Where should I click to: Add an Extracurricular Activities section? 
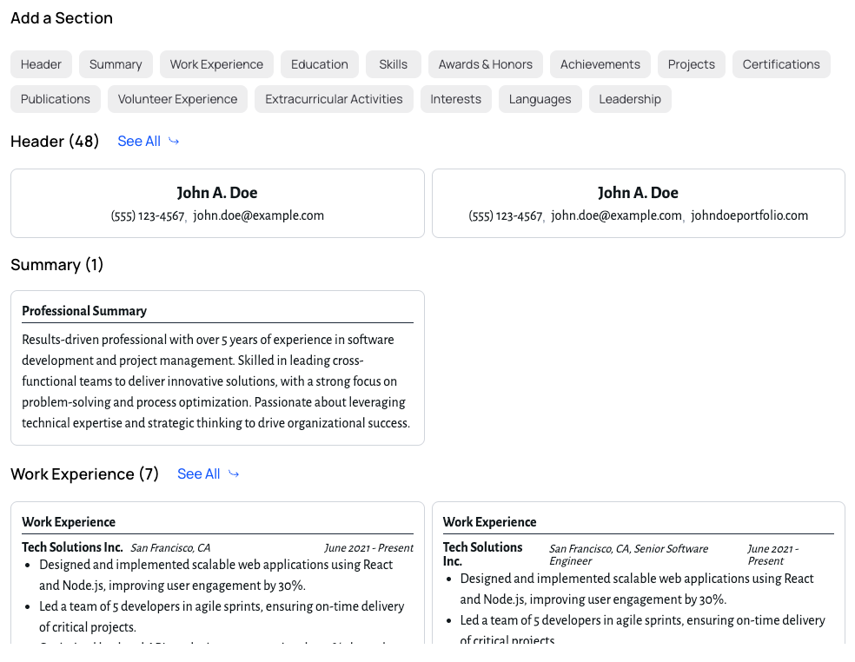334,98
